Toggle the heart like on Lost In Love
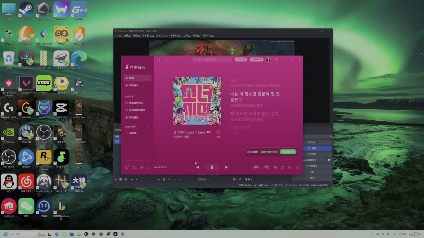This screenshot has width=424, height=238. click(x=218, y=133)
